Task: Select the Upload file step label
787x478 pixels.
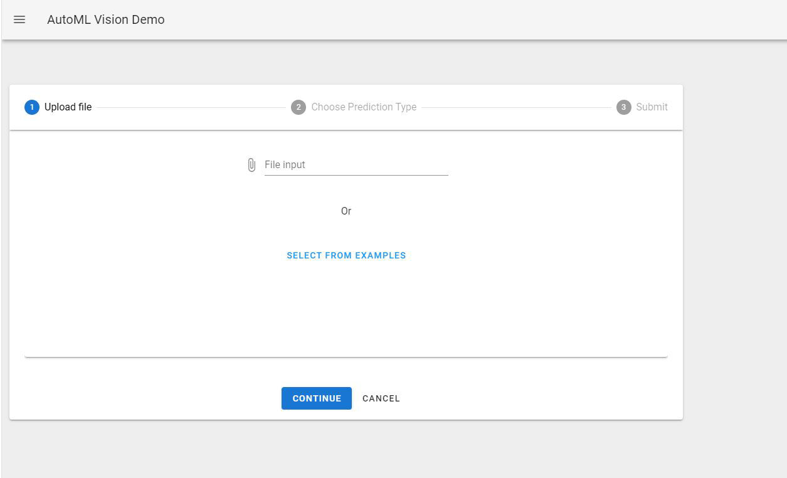Action: (x=68, y=107)
